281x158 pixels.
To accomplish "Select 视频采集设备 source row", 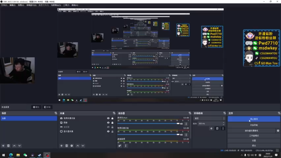I will point(87,118).
